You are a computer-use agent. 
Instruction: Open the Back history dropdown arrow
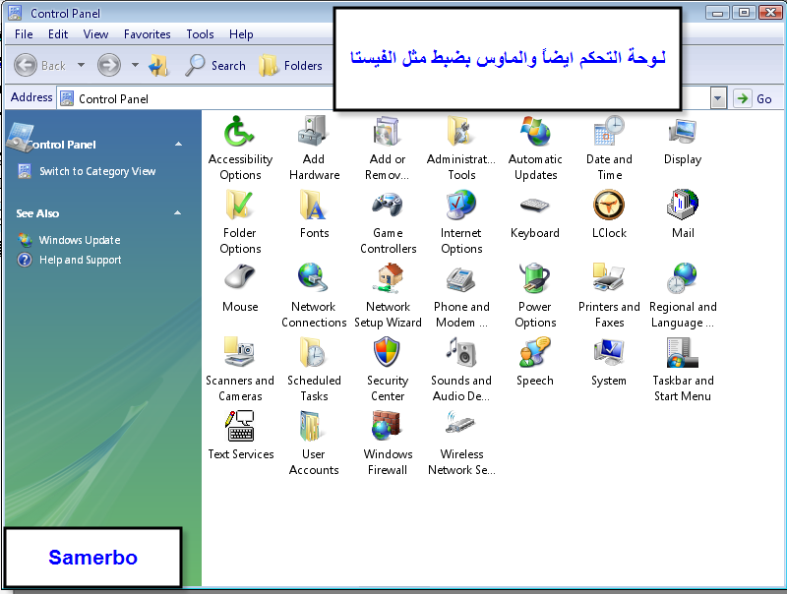(x=81, y=65)
